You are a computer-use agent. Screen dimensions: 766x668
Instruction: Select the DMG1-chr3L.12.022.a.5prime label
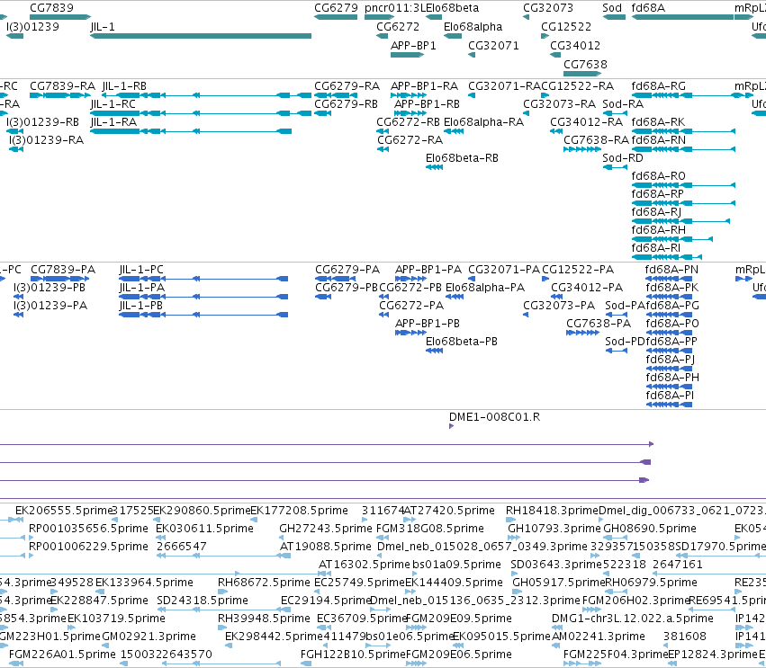coord(633,619)
